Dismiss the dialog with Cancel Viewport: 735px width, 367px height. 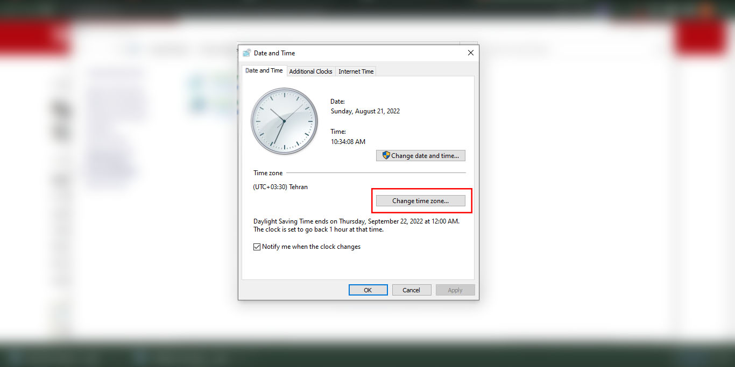point(411,290)
